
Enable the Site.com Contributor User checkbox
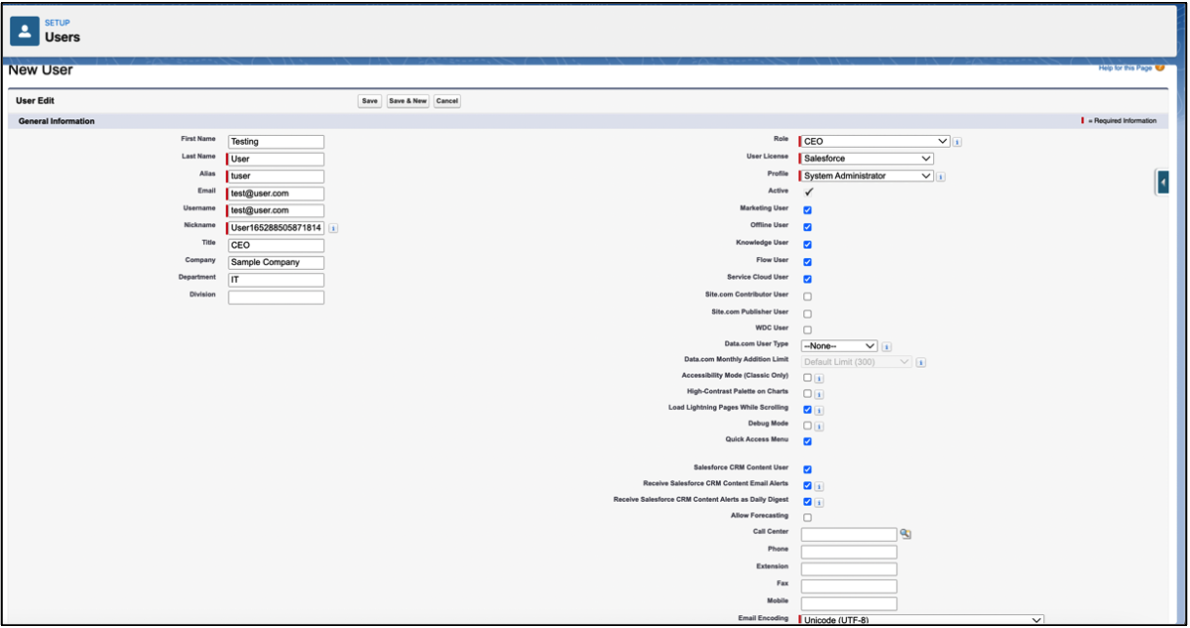(x=807, y=297)
